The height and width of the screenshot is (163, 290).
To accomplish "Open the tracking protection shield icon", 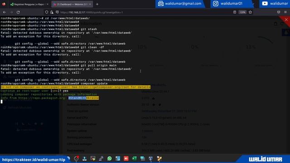I will [x=47, y=12].
